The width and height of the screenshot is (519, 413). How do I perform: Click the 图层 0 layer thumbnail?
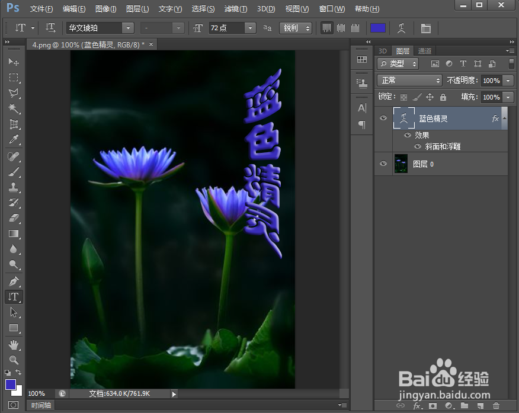[401, 164]
